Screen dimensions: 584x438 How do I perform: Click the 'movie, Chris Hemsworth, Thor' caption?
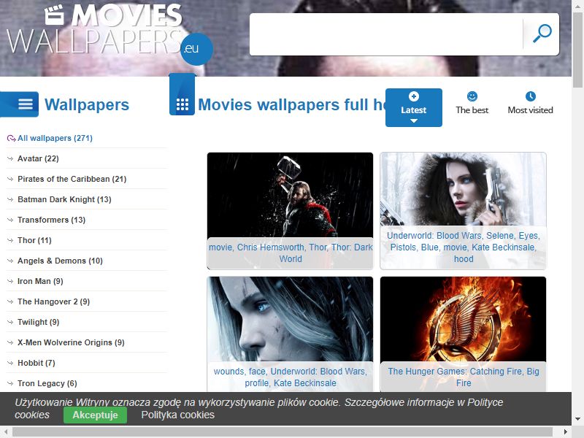pos(291,253)
